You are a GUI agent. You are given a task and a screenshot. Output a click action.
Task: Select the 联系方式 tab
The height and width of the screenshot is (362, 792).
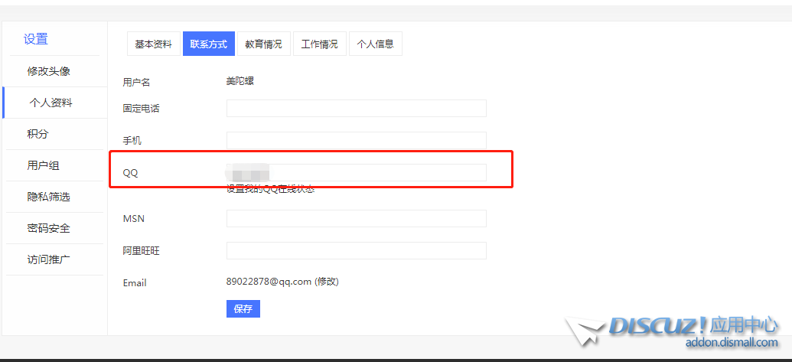pyautogui.click(x=209, y=44)
